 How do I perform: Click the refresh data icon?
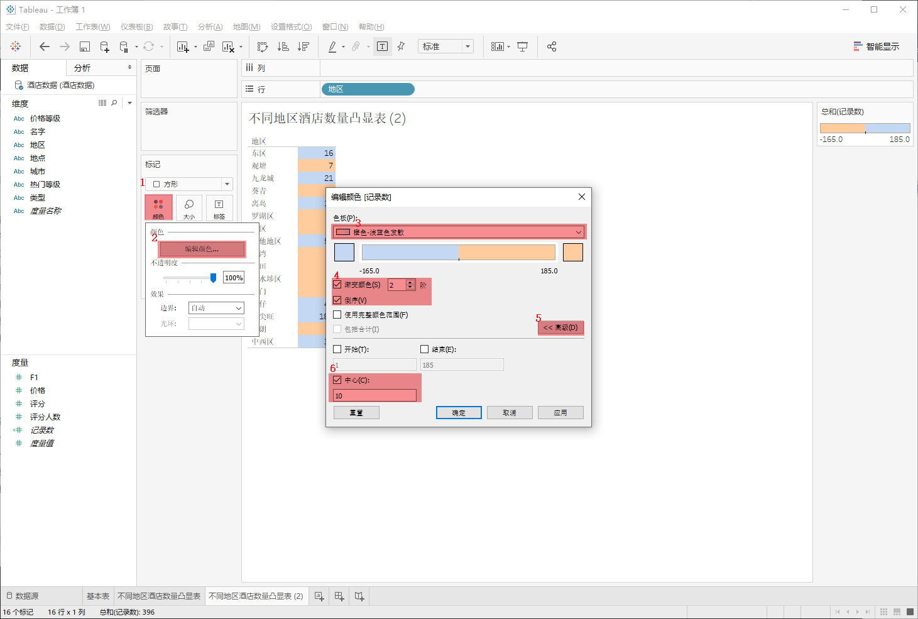click(x=148, y=47)
